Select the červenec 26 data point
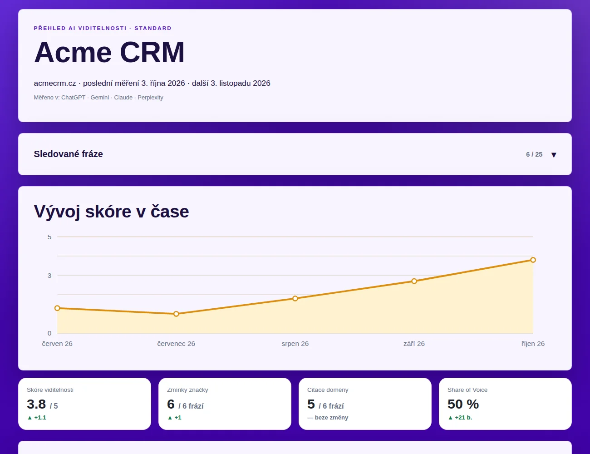The height and width of the screenshot is (454, 590). click(x=176, y=314)
